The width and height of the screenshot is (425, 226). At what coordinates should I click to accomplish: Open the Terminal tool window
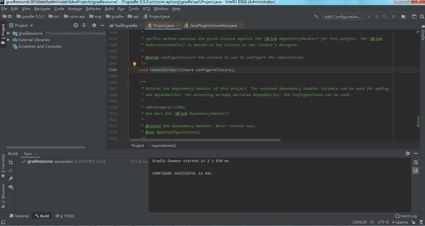click(x=19, y=216)
